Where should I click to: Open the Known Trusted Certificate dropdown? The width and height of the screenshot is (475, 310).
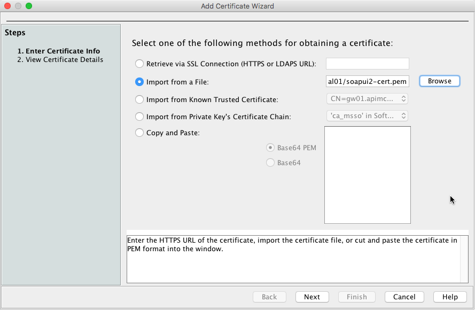click(367, 99)
